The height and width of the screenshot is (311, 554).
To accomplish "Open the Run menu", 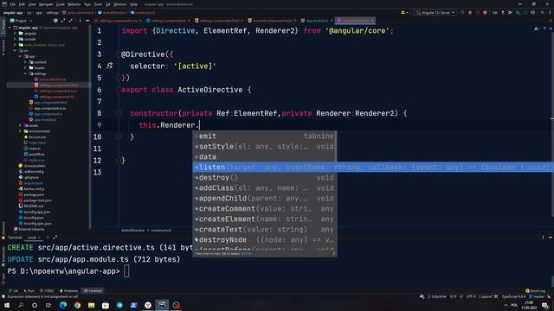I will (x=87, y=4).
